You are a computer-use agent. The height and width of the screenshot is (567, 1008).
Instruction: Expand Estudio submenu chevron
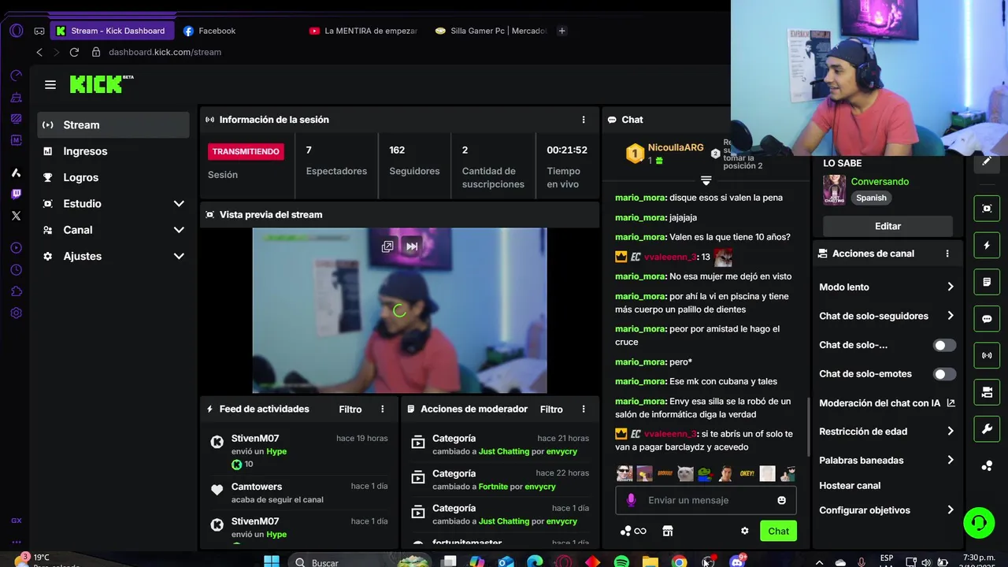pyautogui.click(x=179, y=204)
